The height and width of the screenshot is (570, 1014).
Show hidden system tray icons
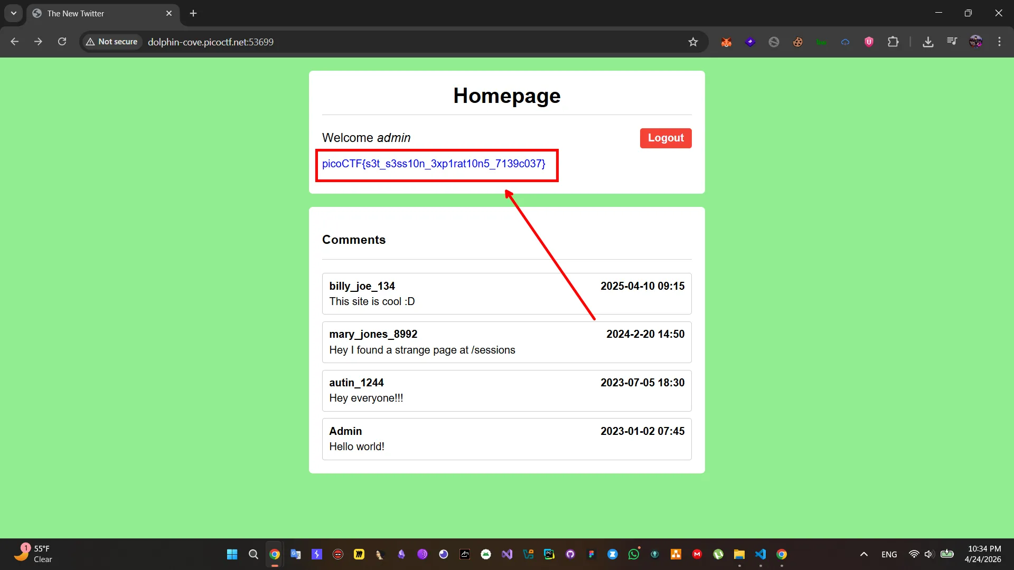864,554
